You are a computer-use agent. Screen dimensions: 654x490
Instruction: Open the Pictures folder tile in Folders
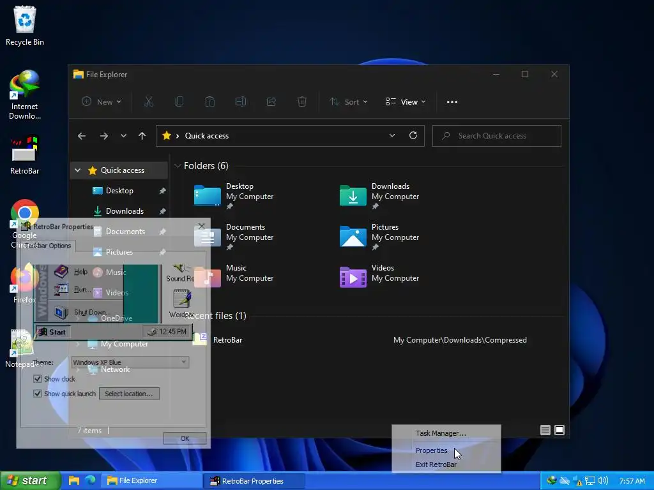pos(379,236)
